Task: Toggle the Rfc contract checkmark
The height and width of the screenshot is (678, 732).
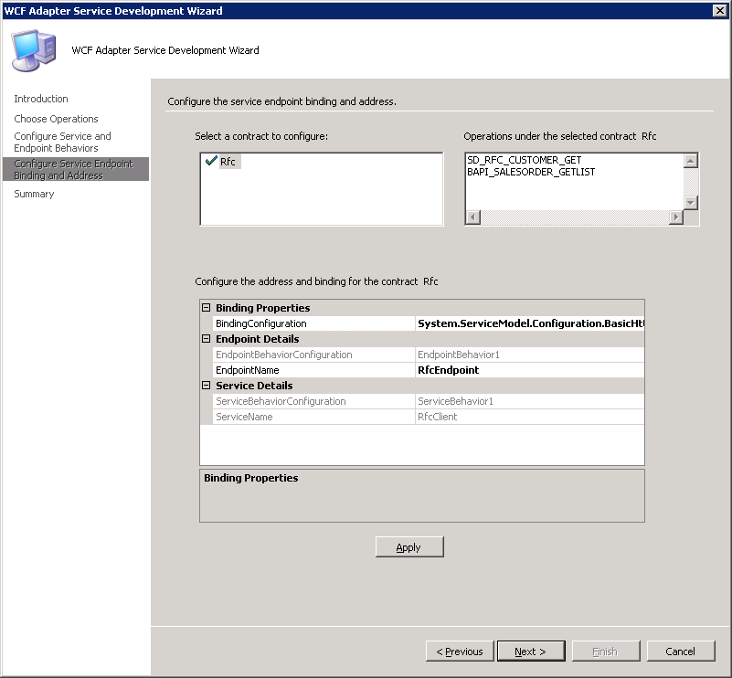Action: pyautogui.click(x=211, y=161)
